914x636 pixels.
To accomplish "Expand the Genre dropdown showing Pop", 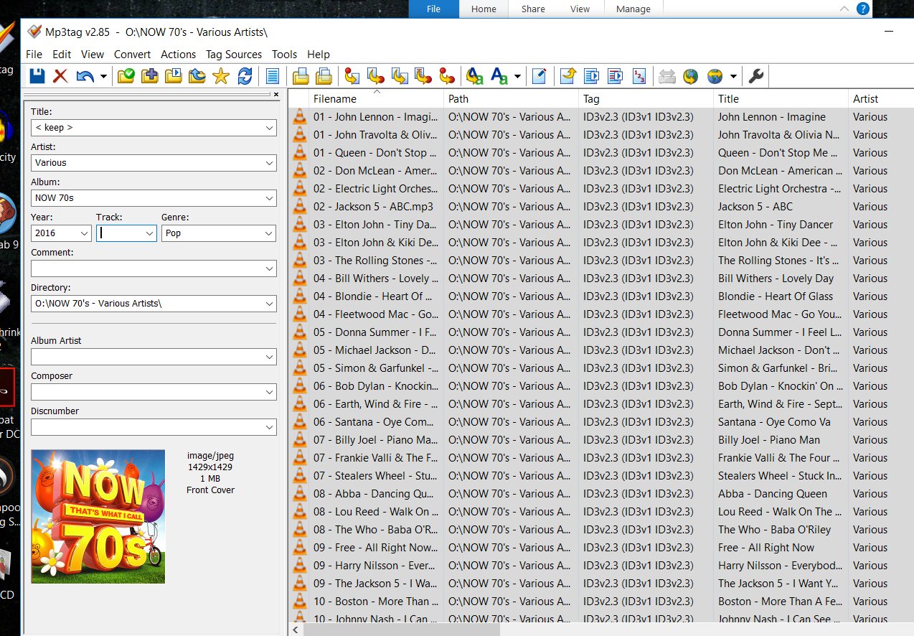I will tap(269, 233).
